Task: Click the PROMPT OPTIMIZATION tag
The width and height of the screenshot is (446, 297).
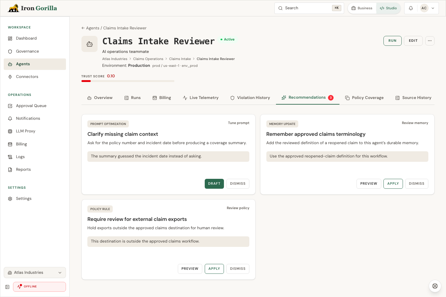Action: [108, 124]
